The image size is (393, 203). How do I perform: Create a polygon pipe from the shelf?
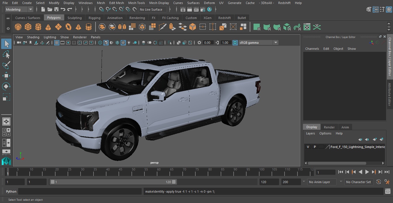(89, 27)
